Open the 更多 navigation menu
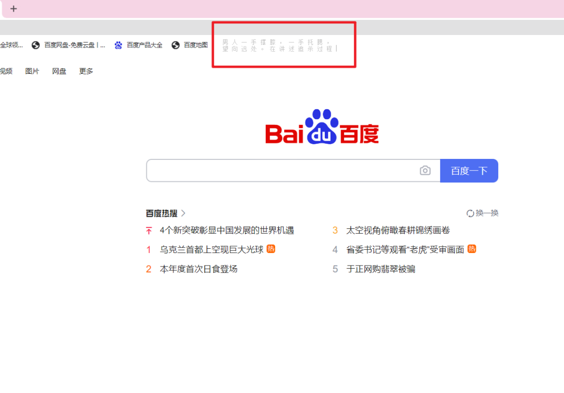The width and height of the screenshot is (564, 393). [86, 71]
